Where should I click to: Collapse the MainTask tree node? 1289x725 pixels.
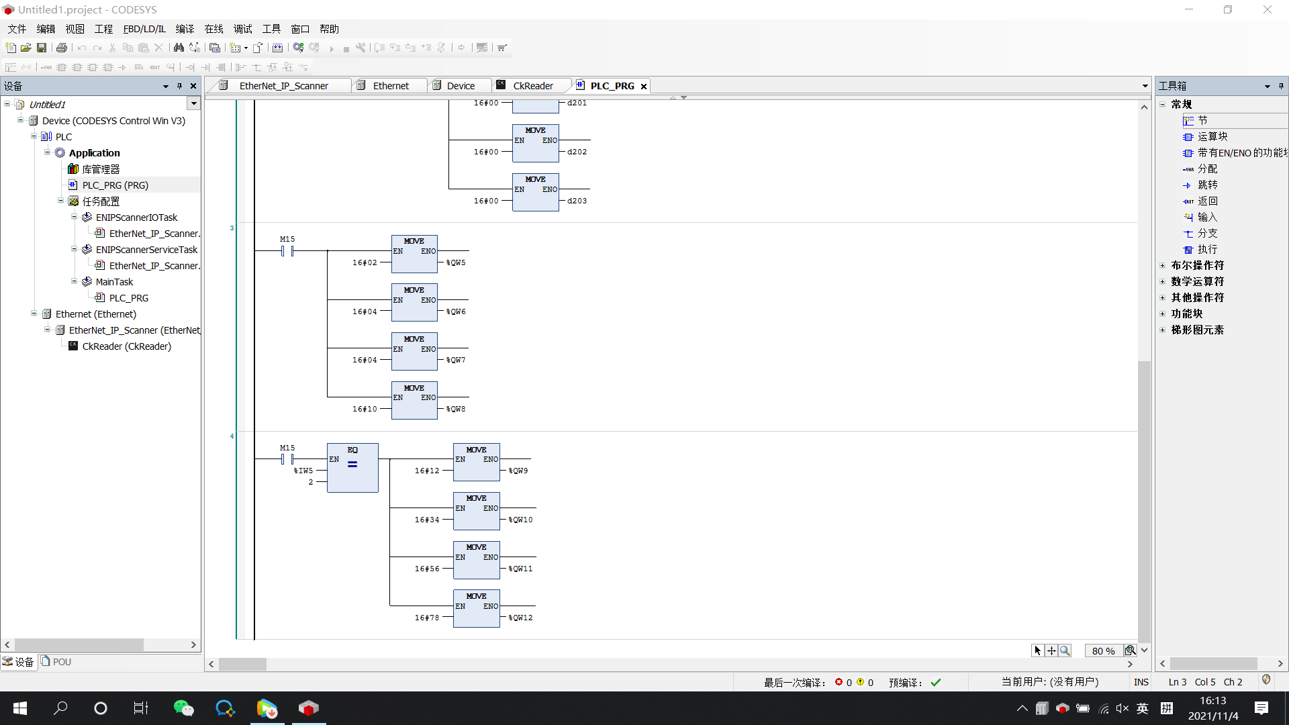coord(75,281)
